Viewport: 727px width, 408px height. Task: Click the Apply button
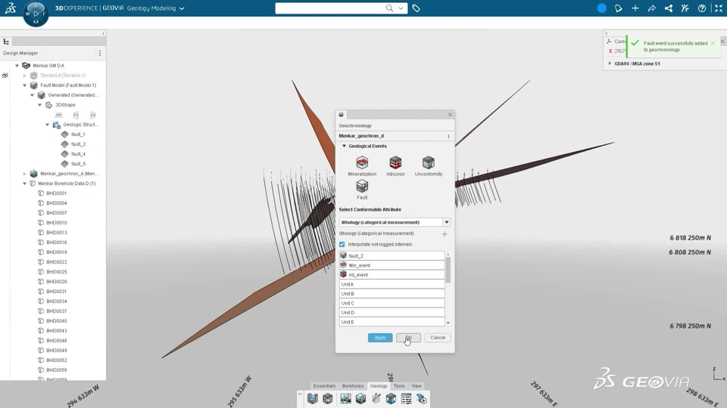[x=380, y=338]
